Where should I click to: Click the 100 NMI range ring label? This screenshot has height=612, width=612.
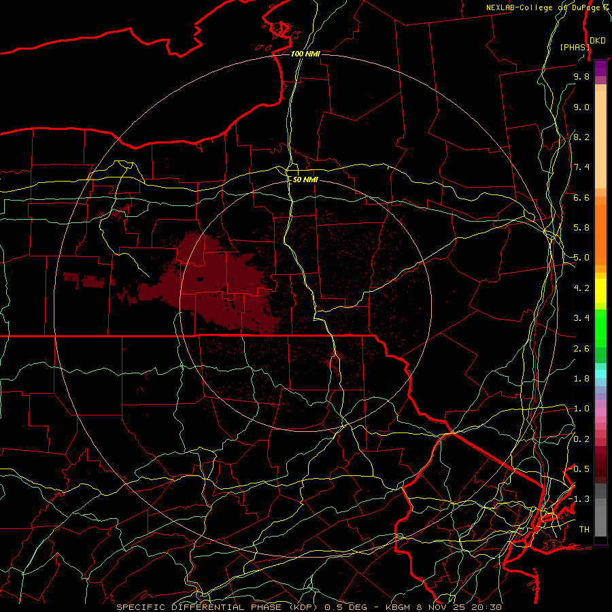coord(305,54)
